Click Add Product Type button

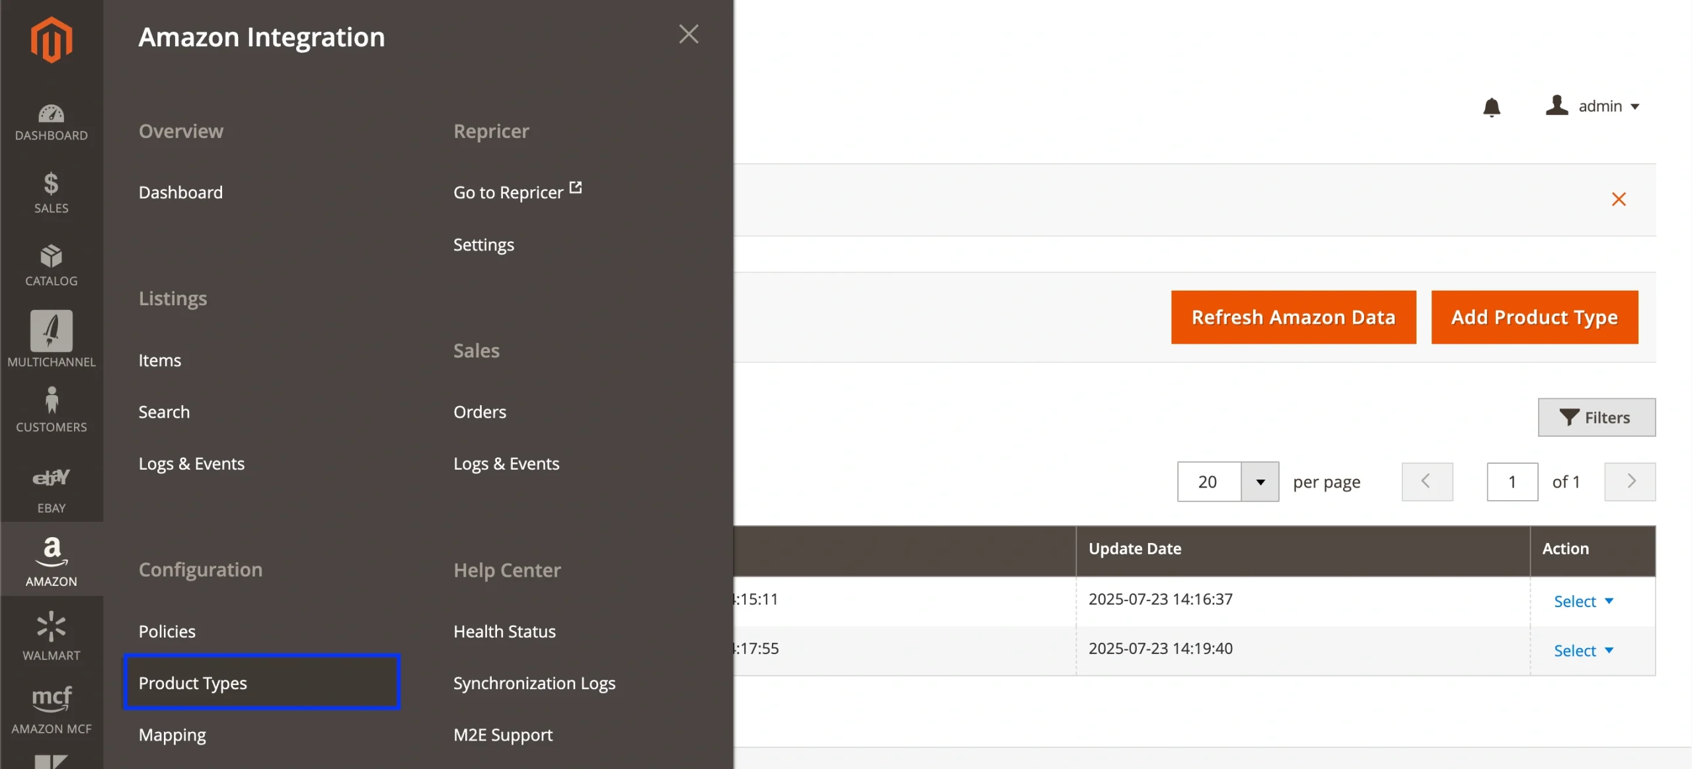click(x=1534, y=317)
